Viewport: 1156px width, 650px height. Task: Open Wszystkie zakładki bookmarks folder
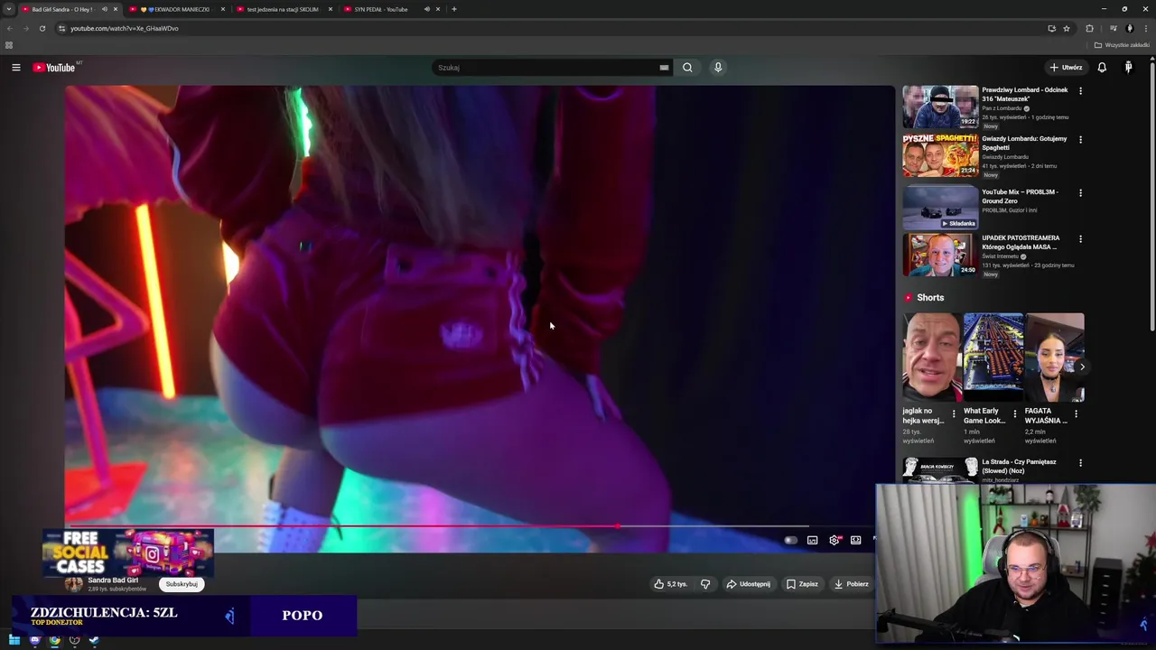1123,45
